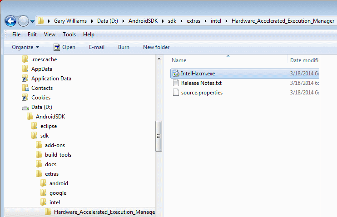Viewport: 337px width, 217px height.
Task: Open the File menu
Action: tap(16, 35)
